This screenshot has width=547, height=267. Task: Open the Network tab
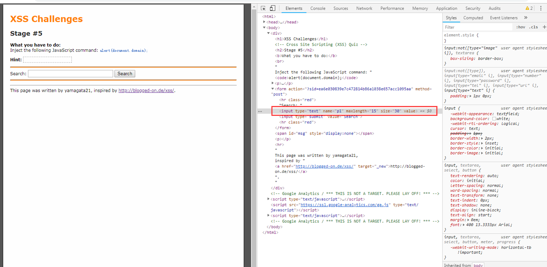point(364,8)
